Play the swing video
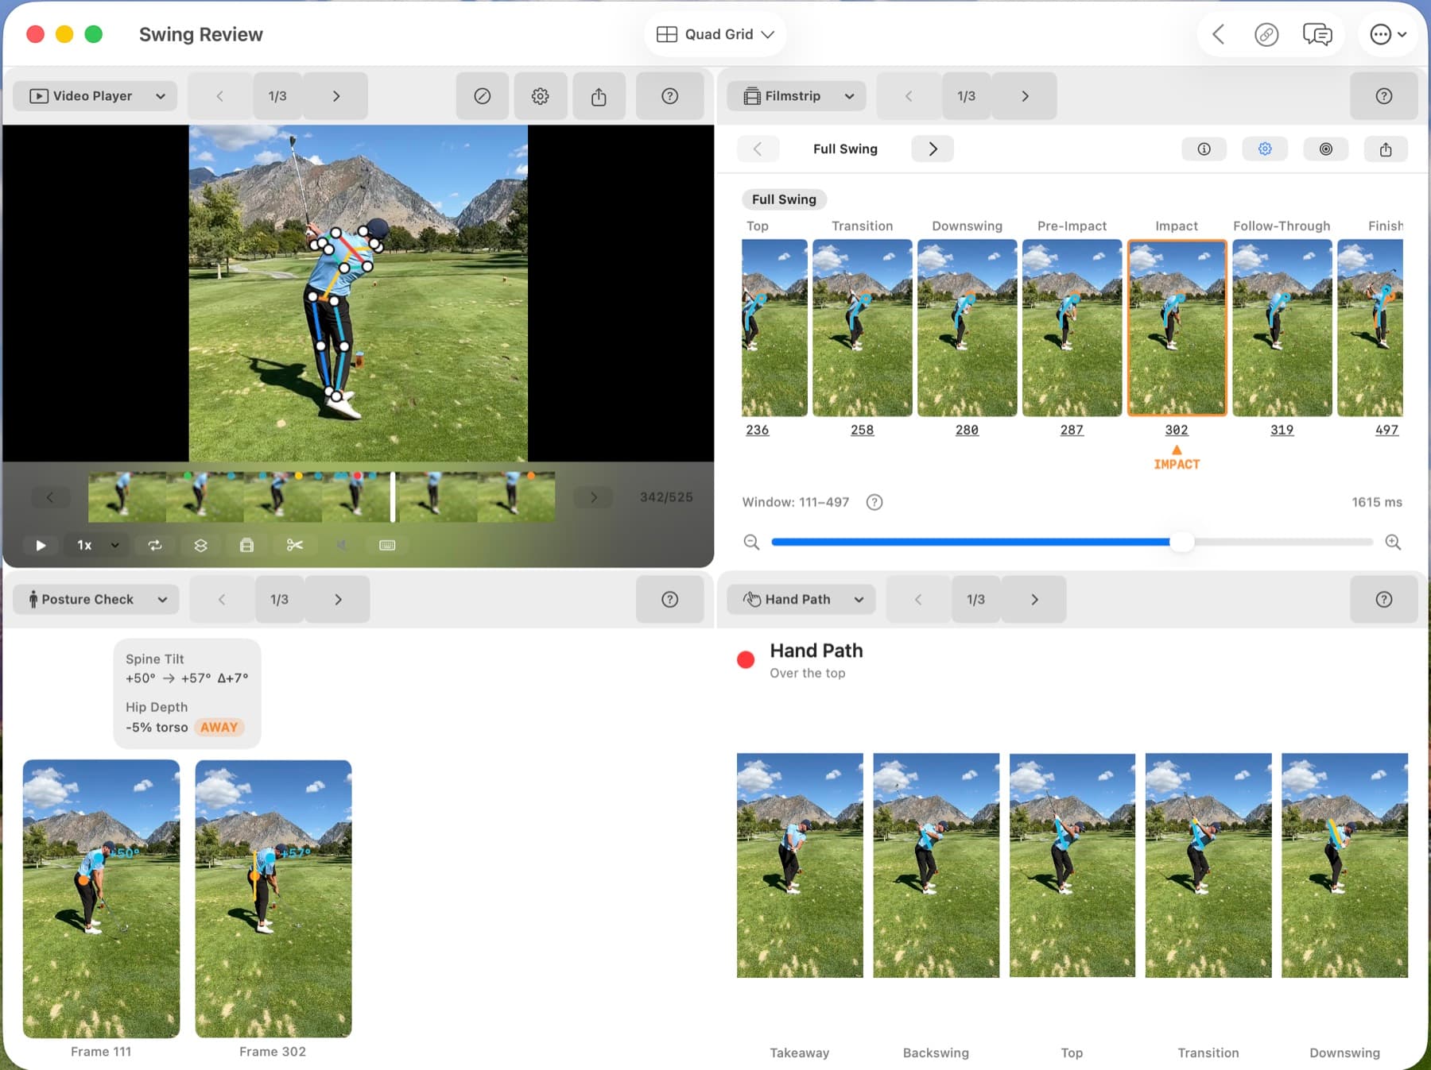The image size is (1431, 1070). [41, 545]
